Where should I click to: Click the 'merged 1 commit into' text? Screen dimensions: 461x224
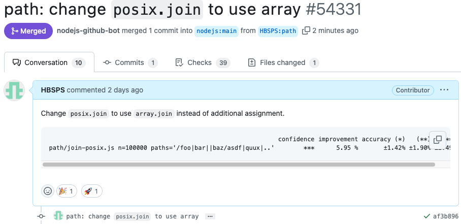pos(157,30)
